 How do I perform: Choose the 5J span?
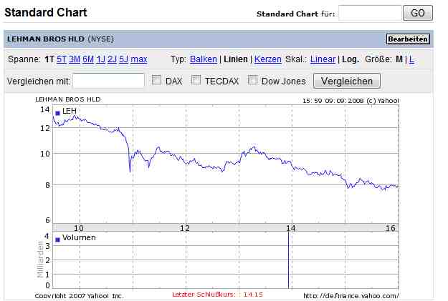pyautogui.click(x=123, y=59)
